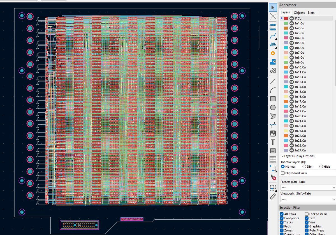Pick the Add Text Box tool
The image size is (336, 235).
(x=273, y=151)
